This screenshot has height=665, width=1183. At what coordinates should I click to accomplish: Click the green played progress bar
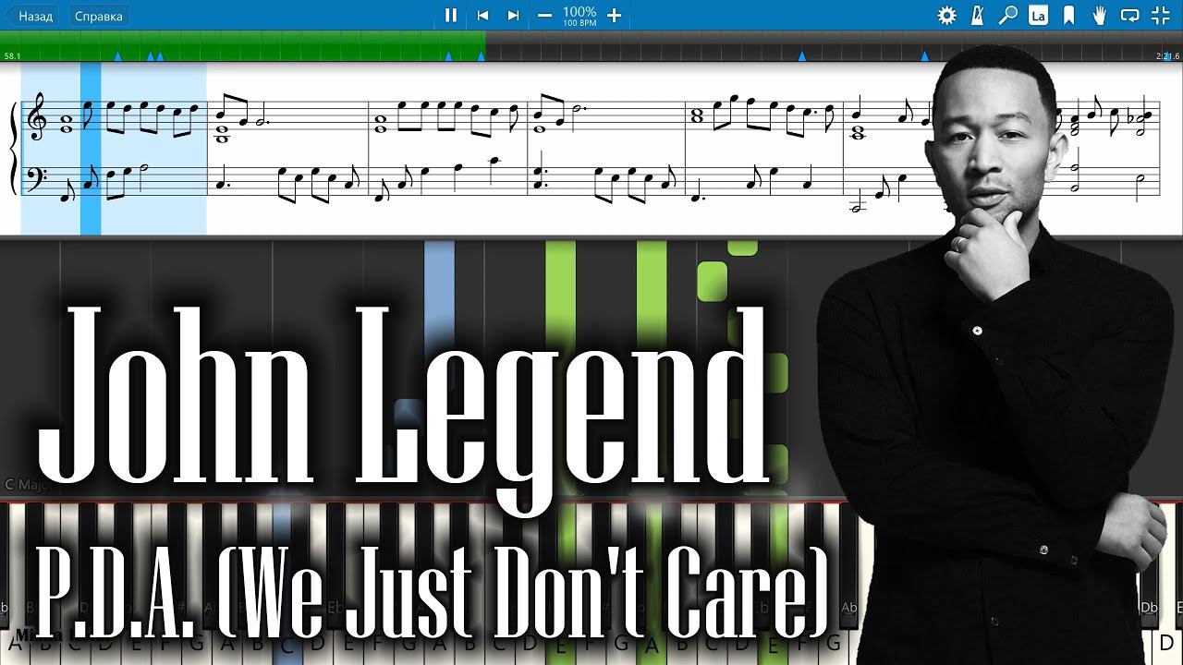[243, 44]
